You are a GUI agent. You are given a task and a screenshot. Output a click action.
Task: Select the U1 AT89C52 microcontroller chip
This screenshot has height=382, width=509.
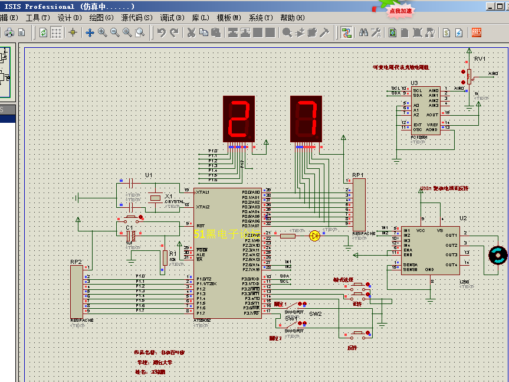(228, 253)
